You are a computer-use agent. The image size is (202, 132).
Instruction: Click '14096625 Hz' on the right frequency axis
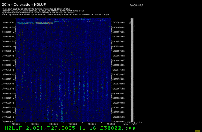[118, 98]
